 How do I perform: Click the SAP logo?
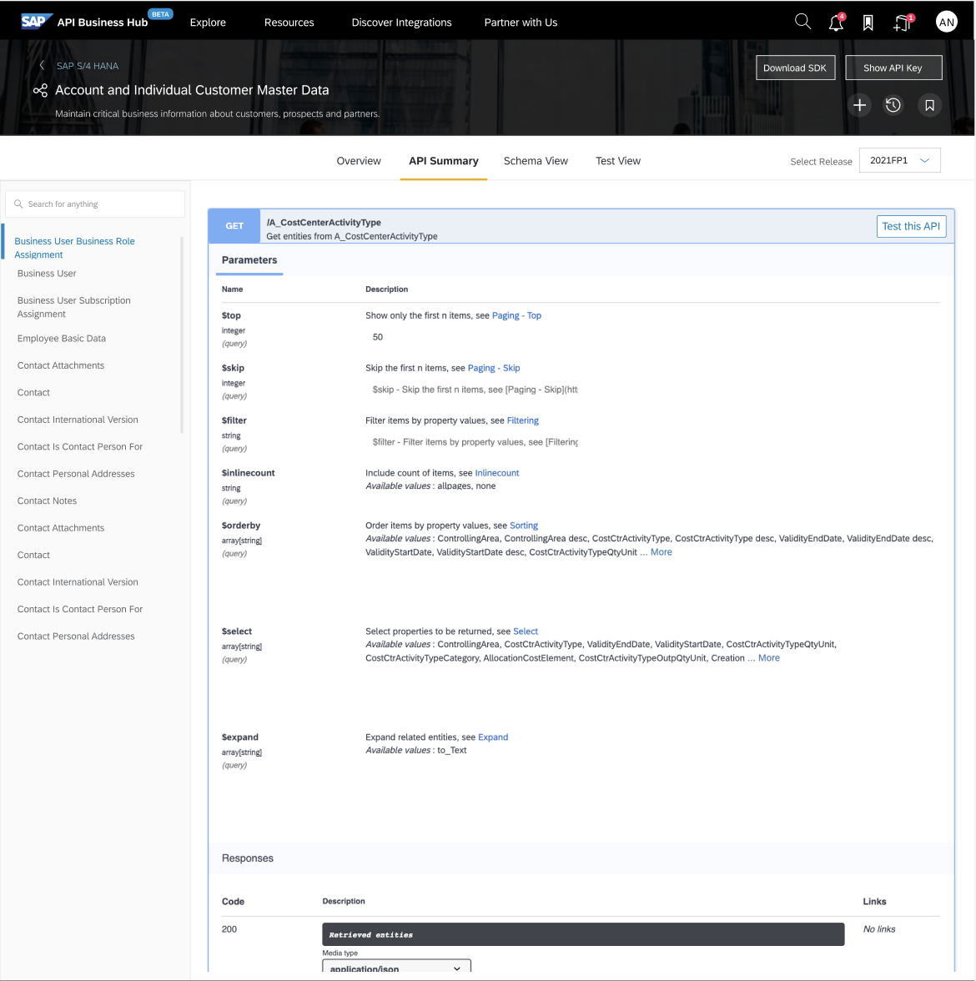click(x=37, y=21)
